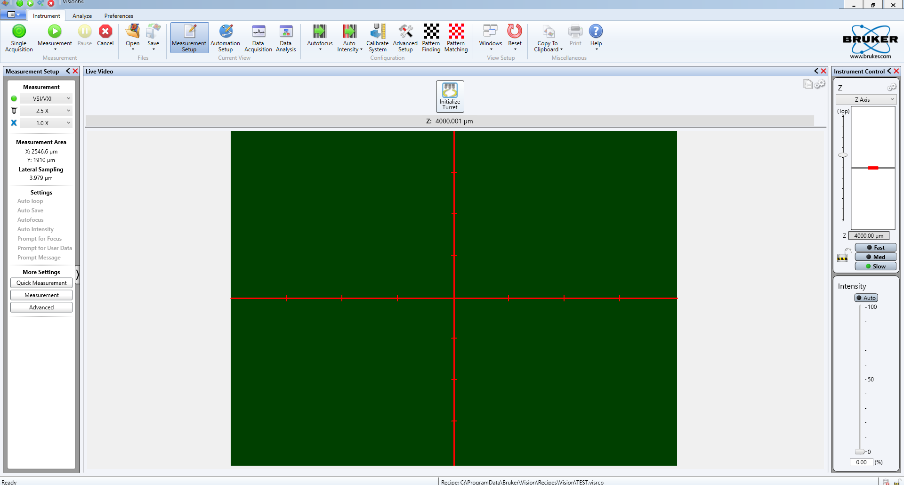904x485 pixels.
Task: Select Fast Z speed option
Action: (875, 248)
